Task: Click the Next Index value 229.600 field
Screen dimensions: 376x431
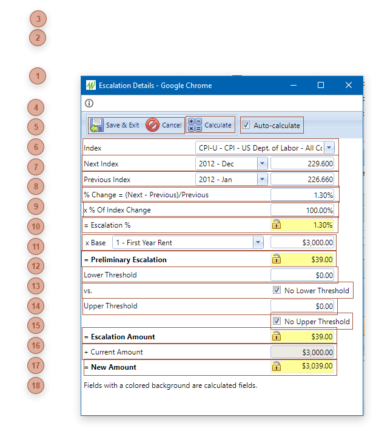Action: click(302, 163)
